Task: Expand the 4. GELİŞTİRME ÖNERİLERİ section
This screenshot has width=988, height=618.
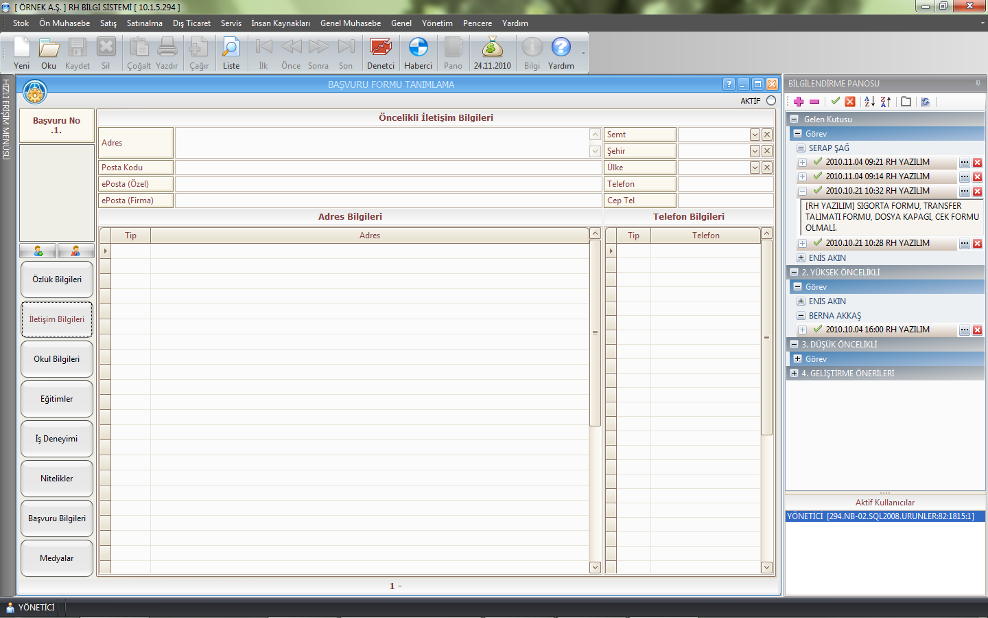Action: [795, 374]
